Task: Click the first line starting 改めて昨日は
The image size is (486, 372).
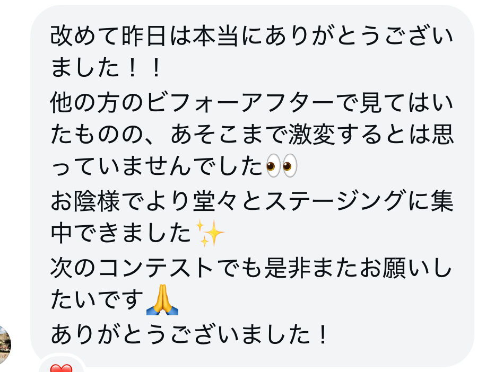Action: (x=252, y=36)
